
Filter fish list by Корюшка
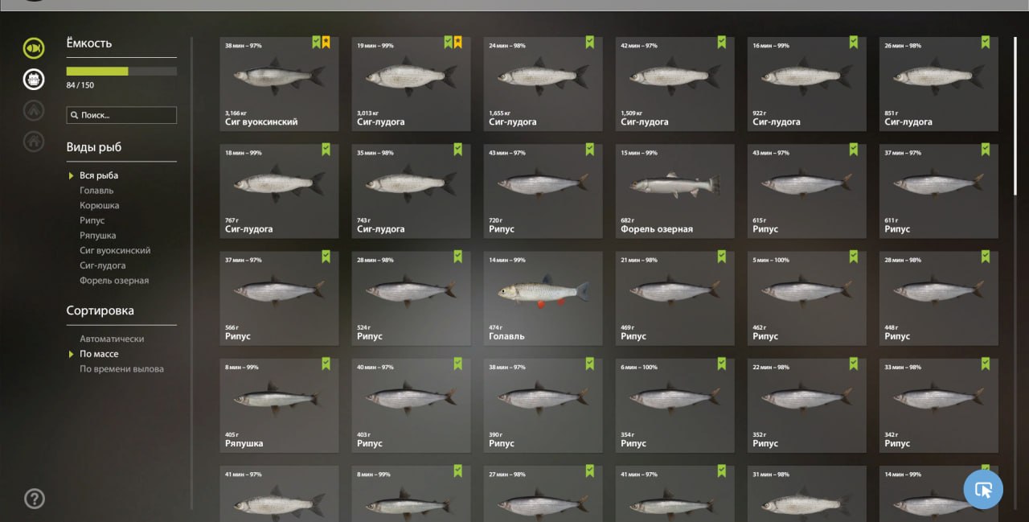[x=100, y=205]
